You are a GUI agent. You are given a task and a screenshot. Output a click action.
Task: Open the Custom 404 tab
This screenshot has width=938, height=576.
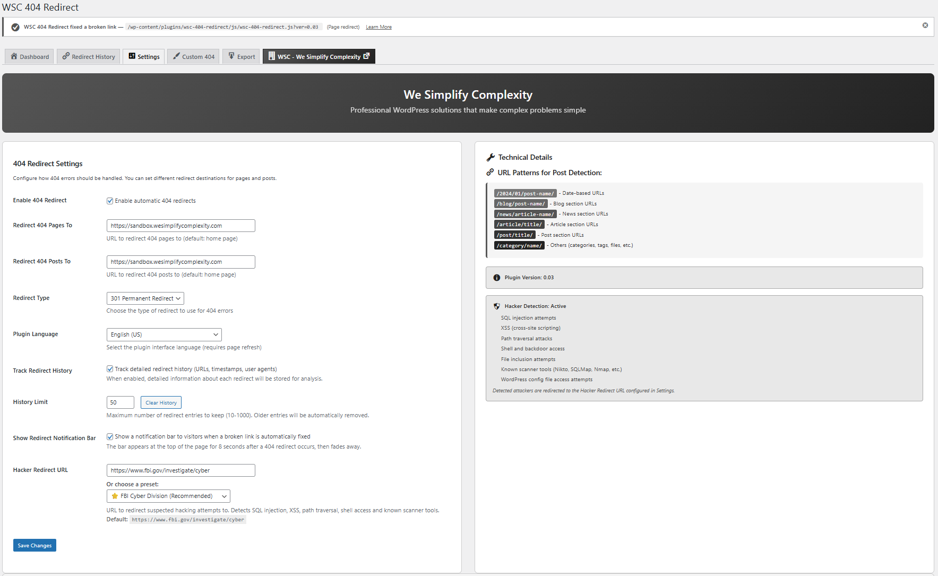194,56
